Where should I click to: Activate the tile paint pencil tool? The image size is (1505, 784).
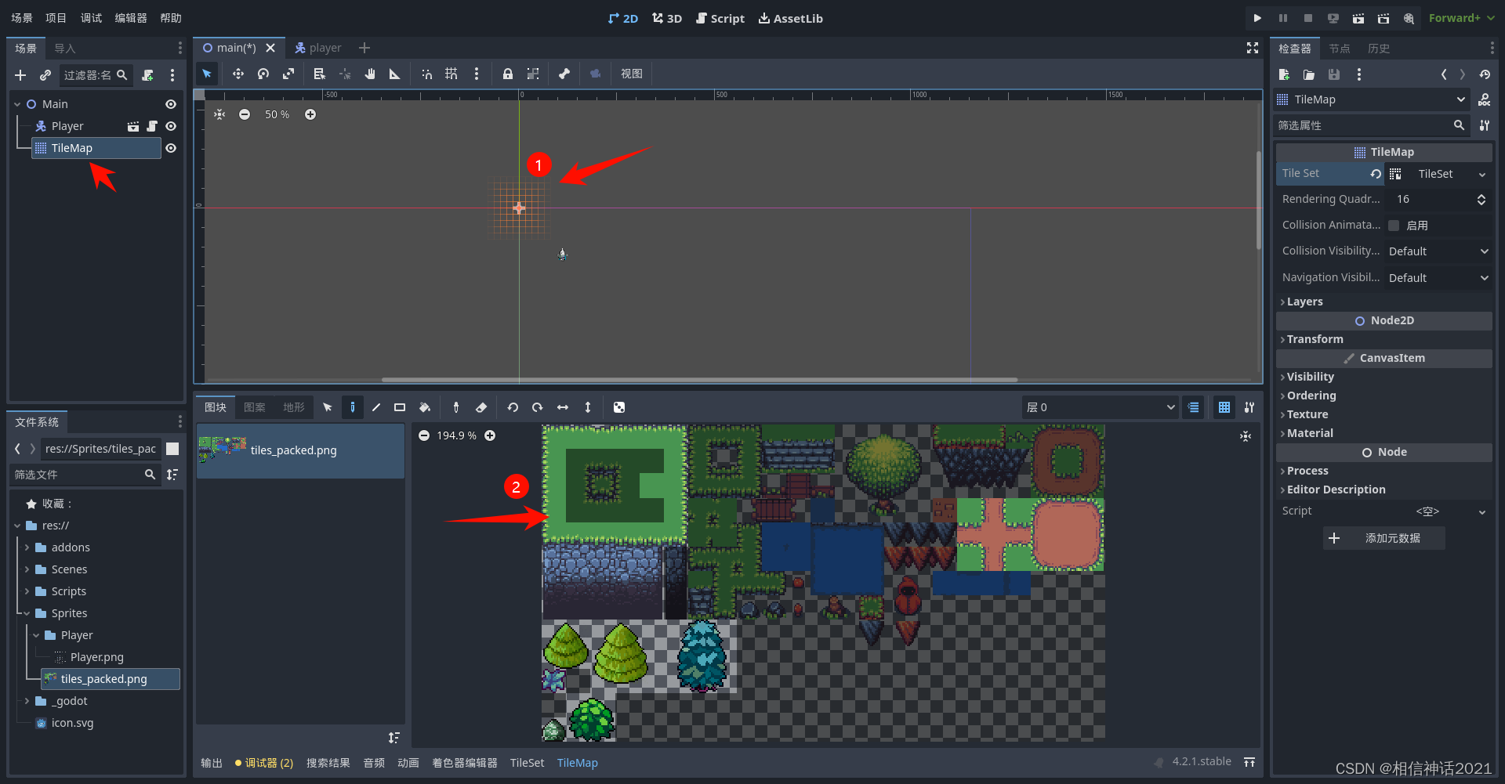(353, 407)
